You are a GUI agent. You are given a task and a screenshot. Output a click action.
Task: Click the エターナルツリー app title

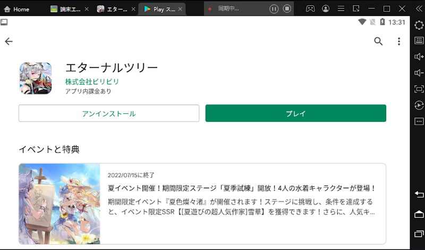tap(112, 68)
